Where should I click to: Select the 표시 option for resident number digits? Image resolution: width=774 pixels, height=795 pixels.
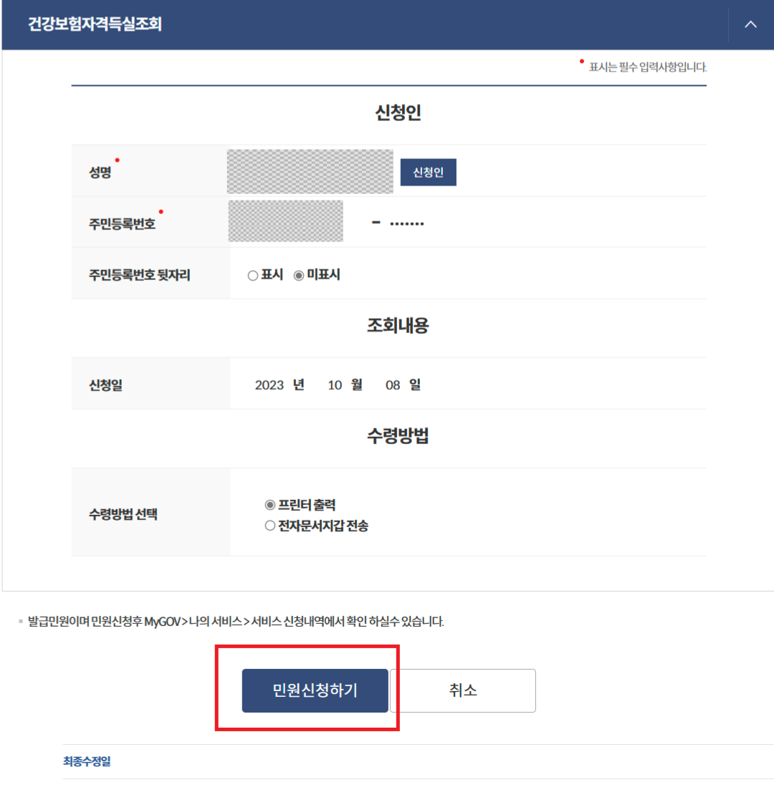coord(252,275)
